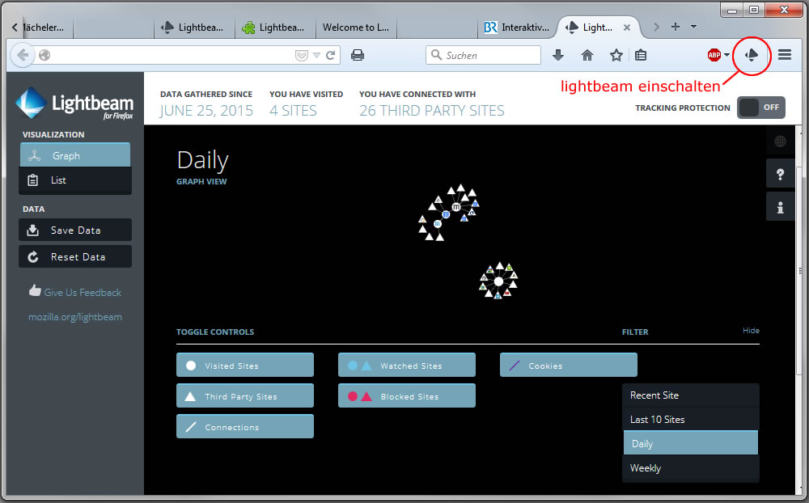Click the Downloads arrow icon
809x503 pixels.
tap(558, 55)
